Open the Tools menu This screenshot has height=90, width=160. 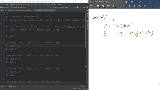44,4
